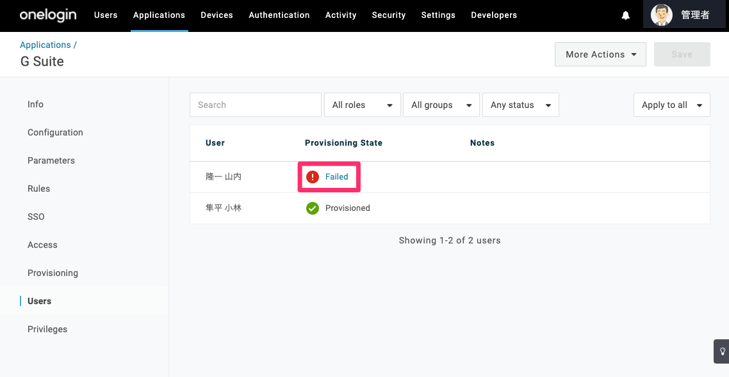Open the Security top menu
This screenshot has width=729, height=377.
[x=389, y=15]
